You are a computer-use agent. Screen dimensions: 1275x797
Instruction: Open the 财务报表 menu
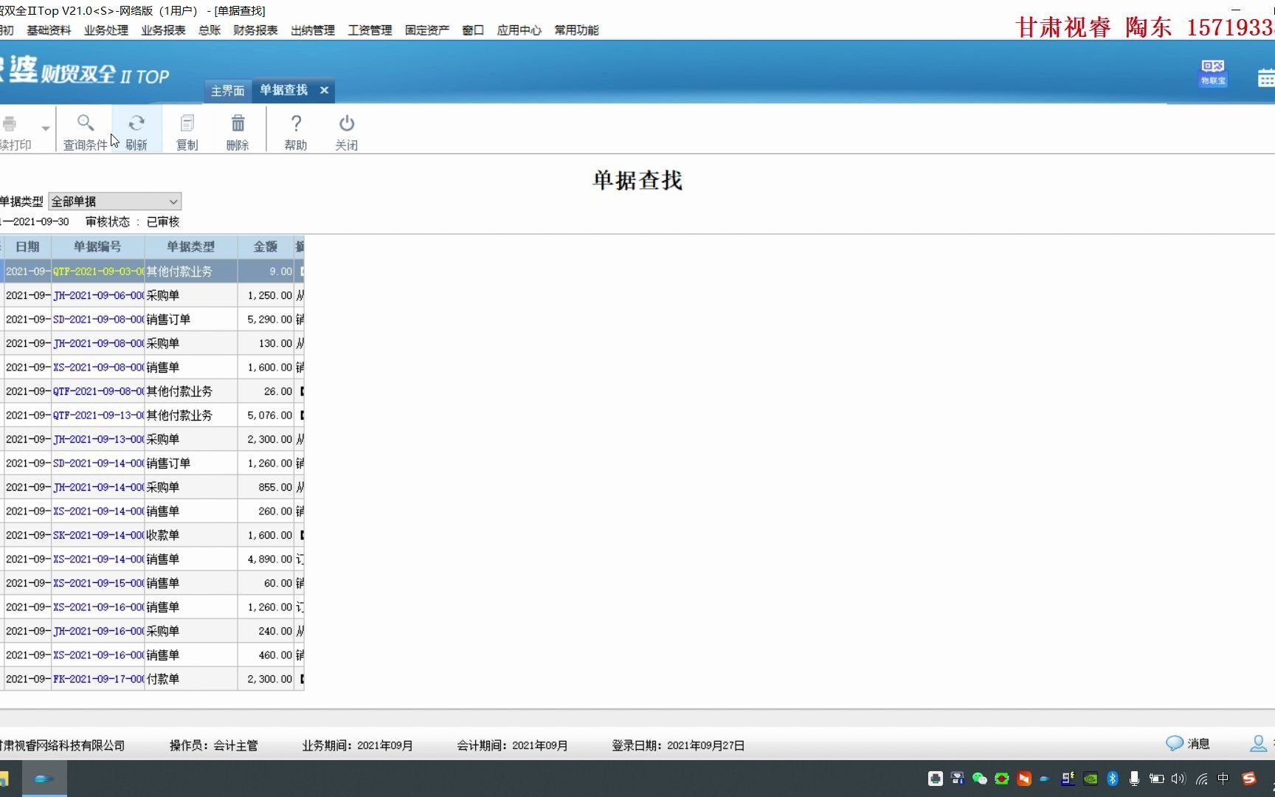tap(255, 30)
